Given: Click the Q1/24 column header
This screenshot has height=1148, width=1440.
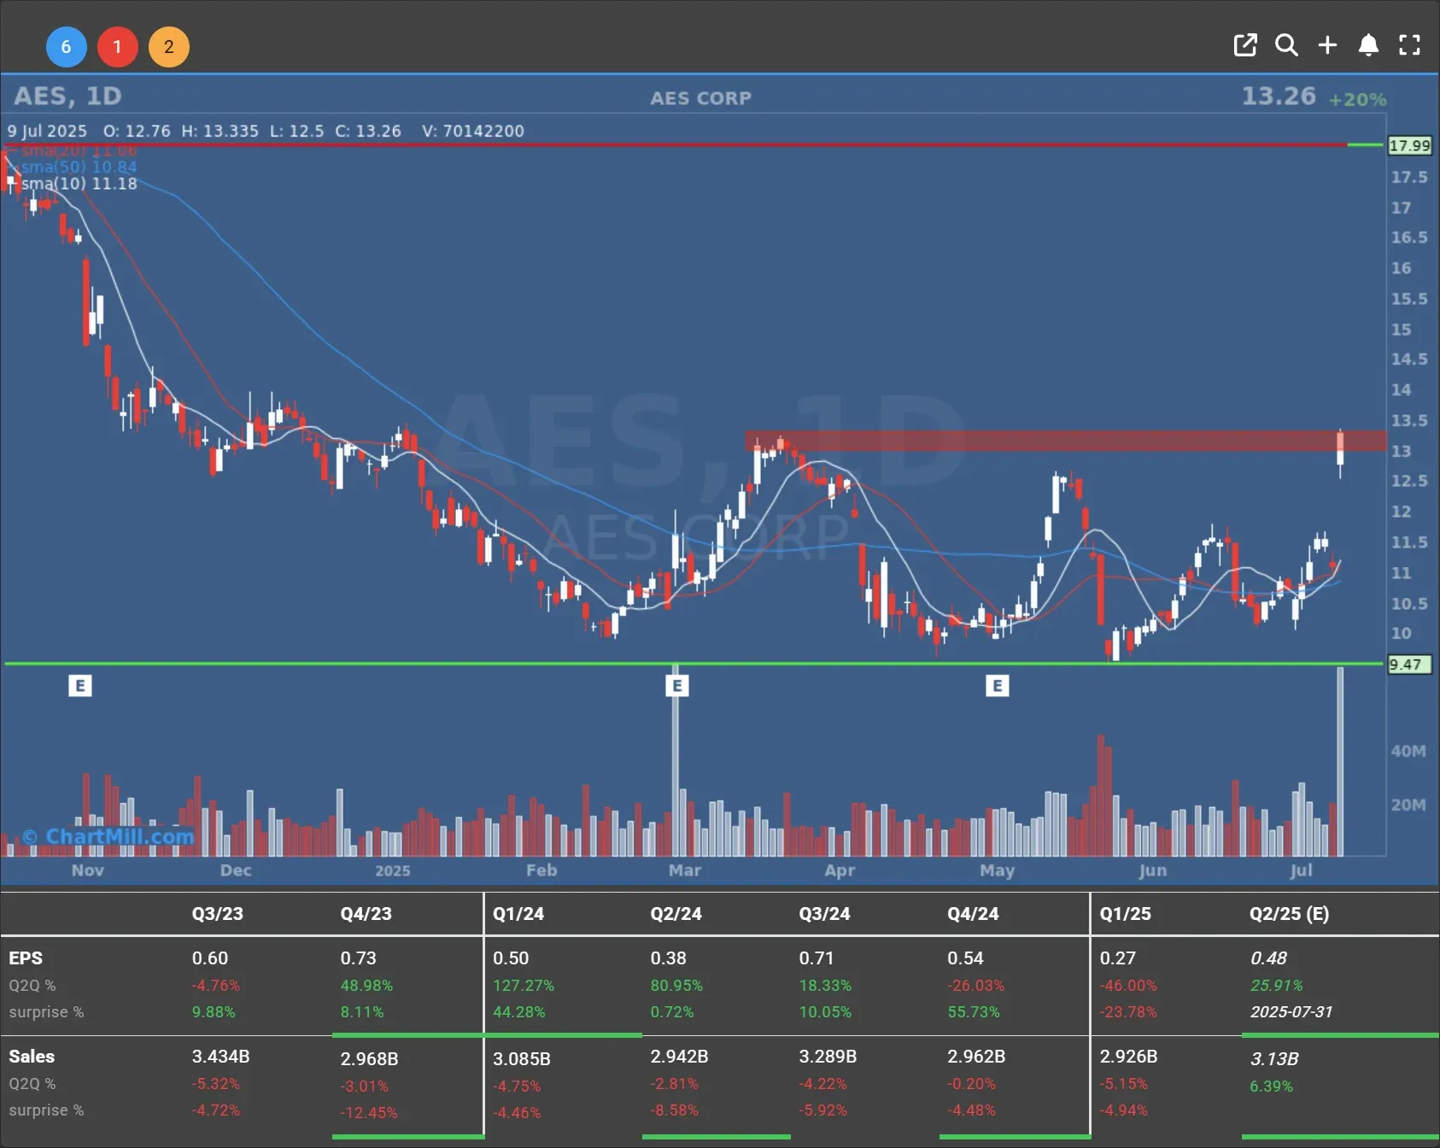Looking at the screenshot, I should (518, 913).
